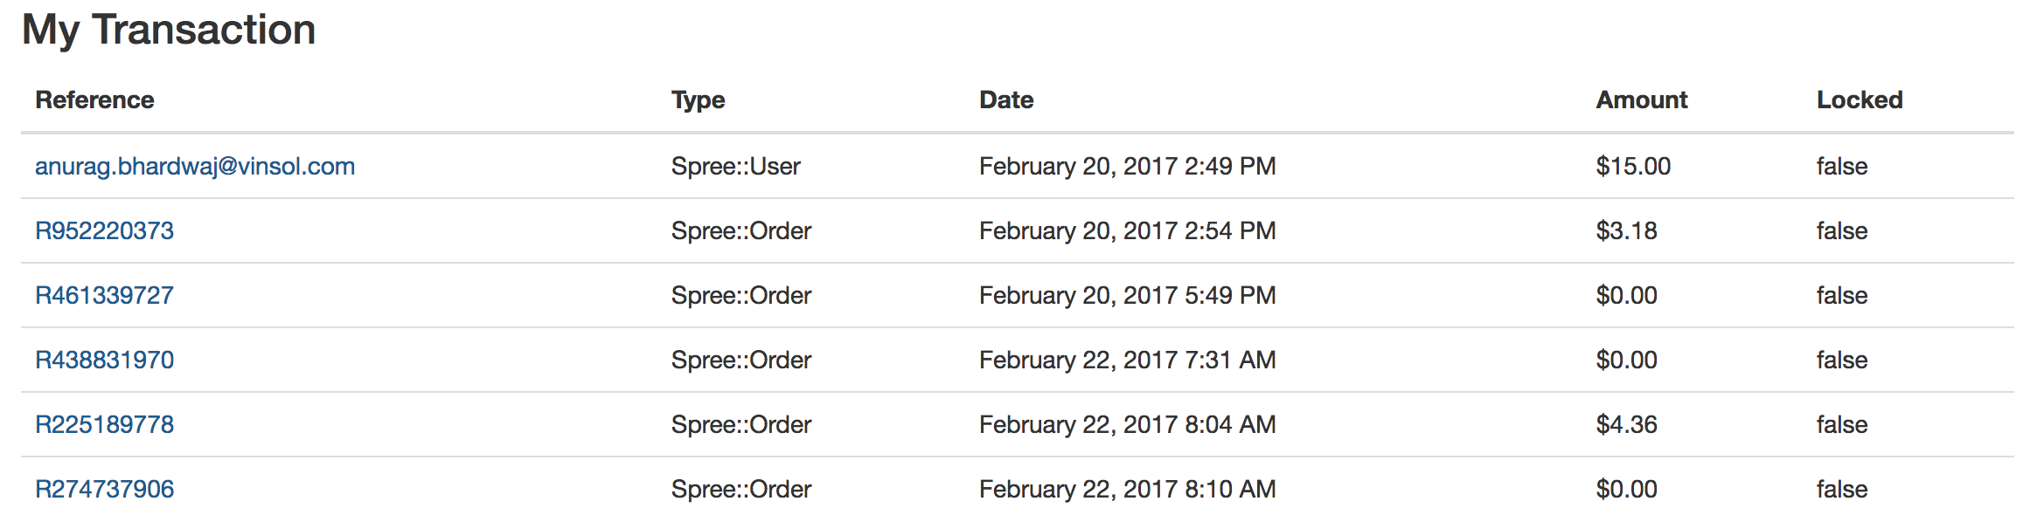Image resolution: width=2037 pixels, height=515 pixels.
Task: Click the Amount column header
Action: 1642,100
